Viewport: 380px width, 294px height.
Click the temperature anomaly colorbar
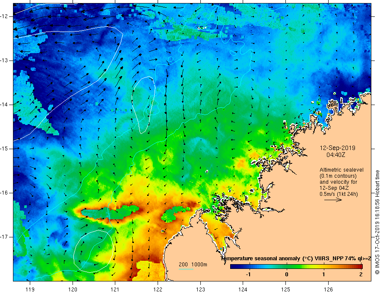(x=296, y=267)
